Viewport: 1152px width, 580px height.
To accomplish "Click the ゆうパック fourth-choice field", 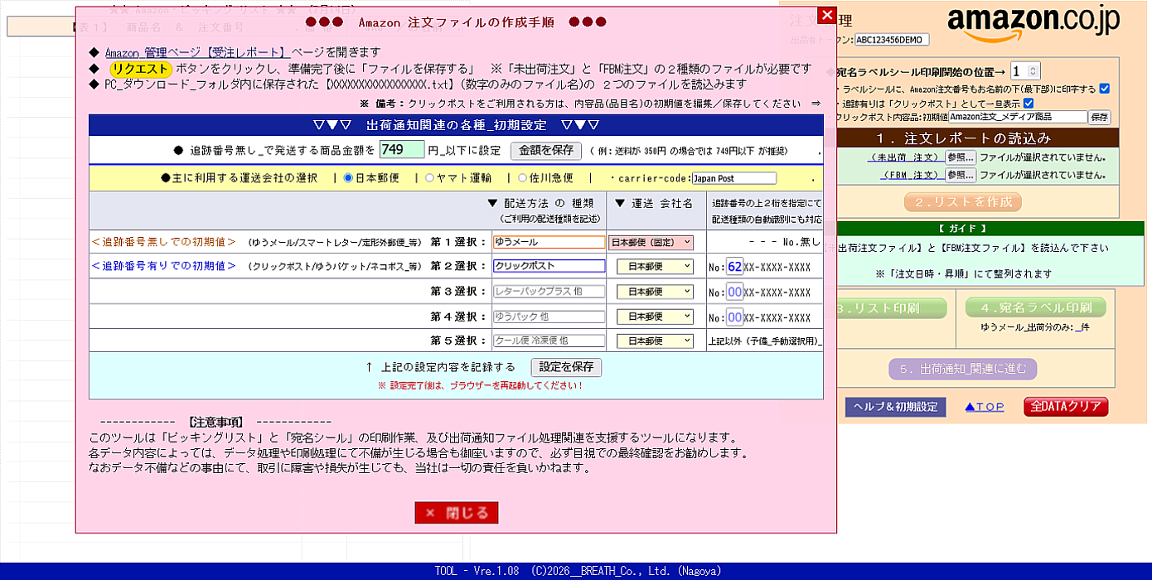I will (549, 317).
